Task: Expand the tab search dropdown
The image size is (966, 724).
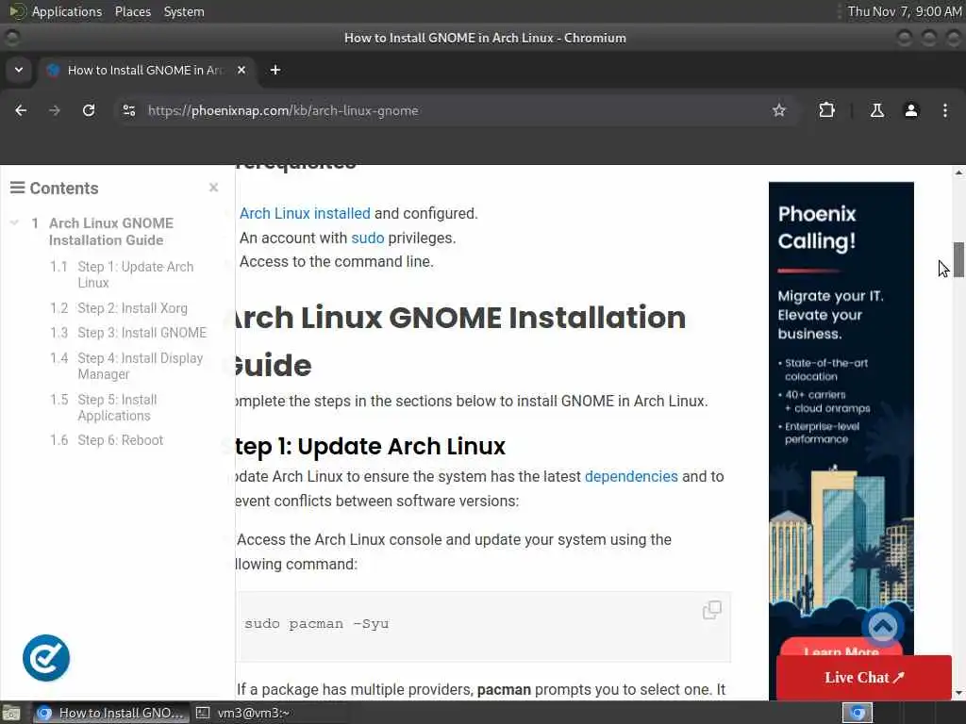Action: [x=19, y=70]
